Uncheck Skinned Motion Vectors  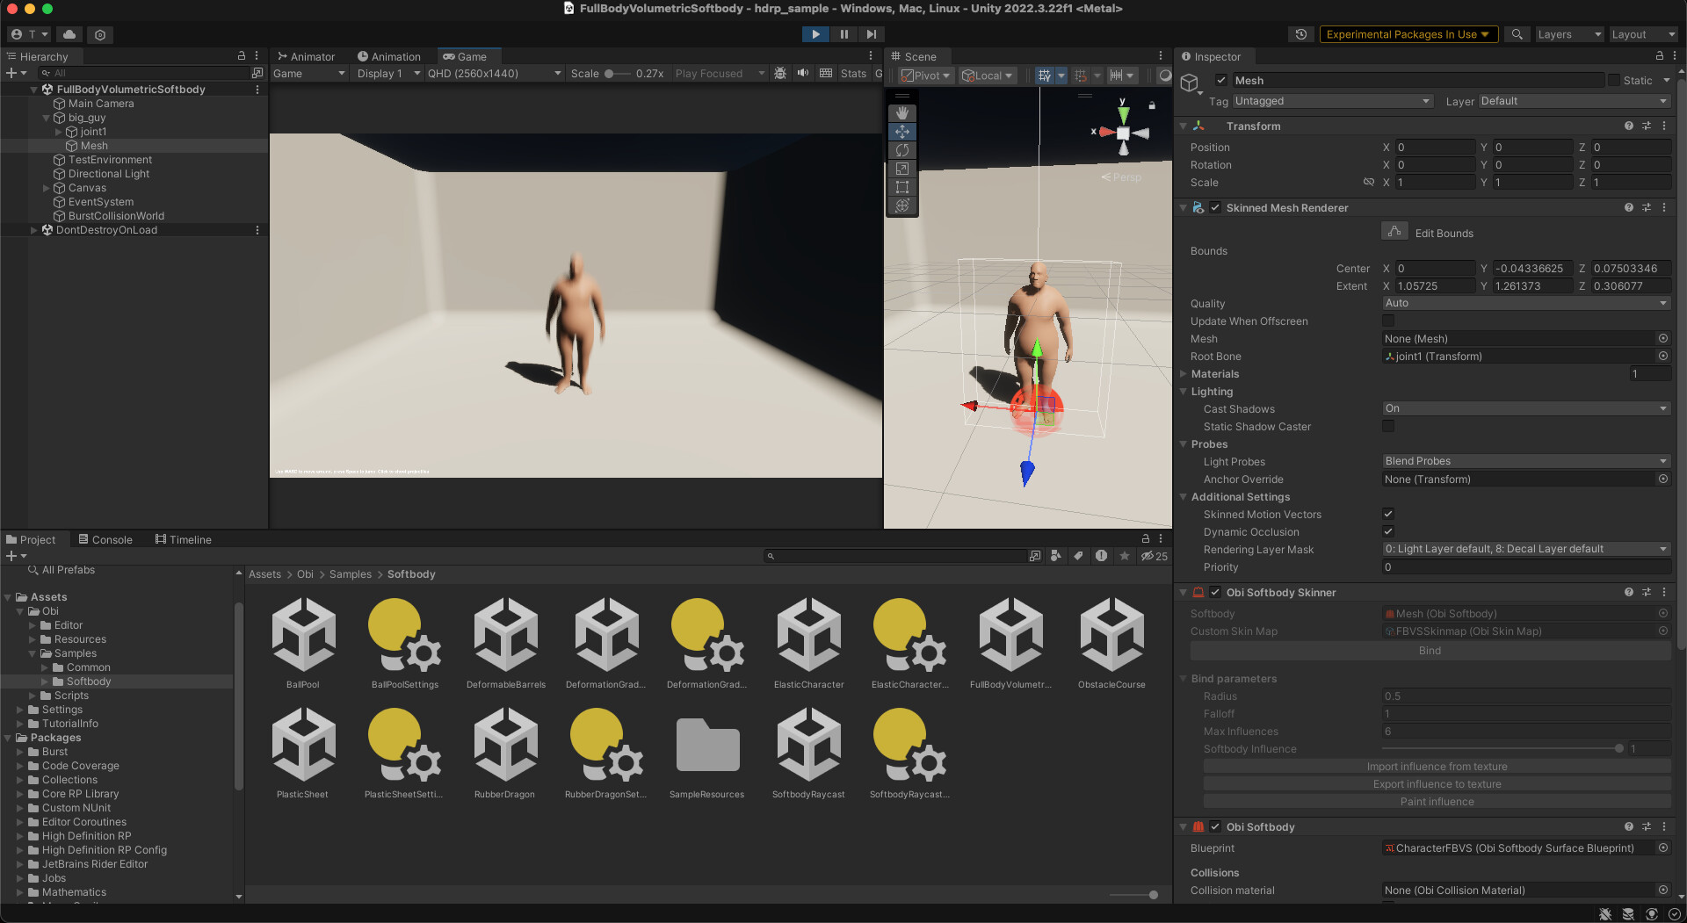1388,514
